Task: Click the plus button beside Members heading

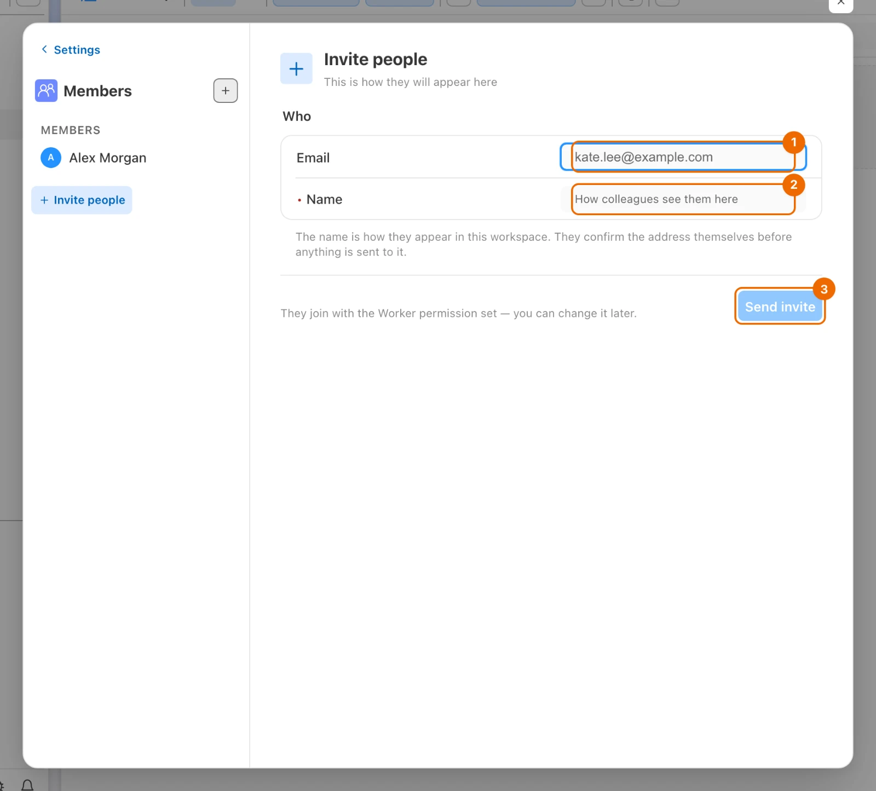Action: tap(226, 91)
